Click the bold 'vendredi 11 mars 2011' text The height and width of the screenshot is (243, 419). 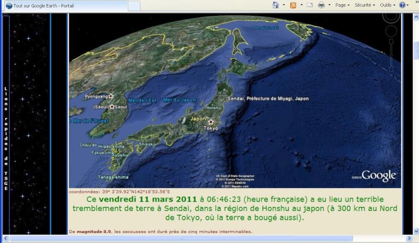(x=148, y=199)
